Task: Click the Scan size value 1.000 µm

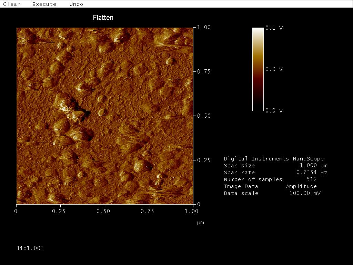Action: (x=313, y=166)
